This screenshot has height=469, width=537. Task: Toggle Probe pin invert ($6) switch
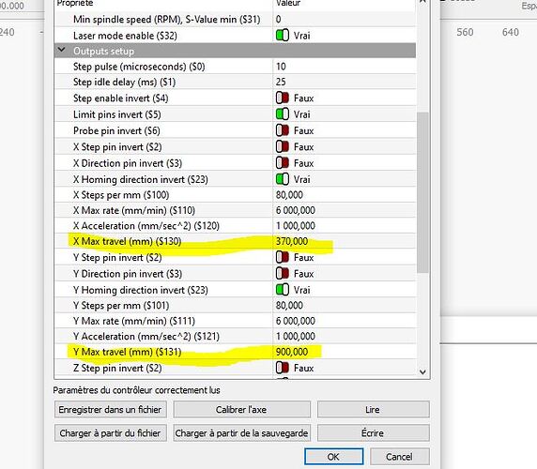coord(283,130)
